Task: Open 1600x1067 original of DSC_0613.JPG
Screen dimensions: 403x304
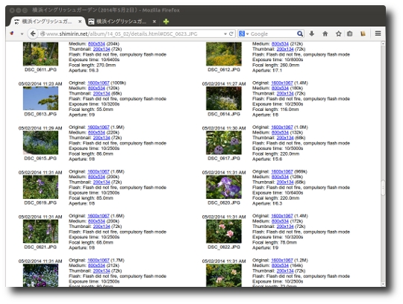Action: point(99,83)
